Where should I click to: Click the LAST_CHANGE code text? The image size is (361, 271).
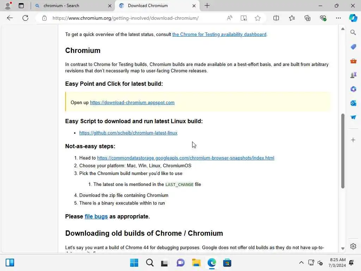click(179, 185)
